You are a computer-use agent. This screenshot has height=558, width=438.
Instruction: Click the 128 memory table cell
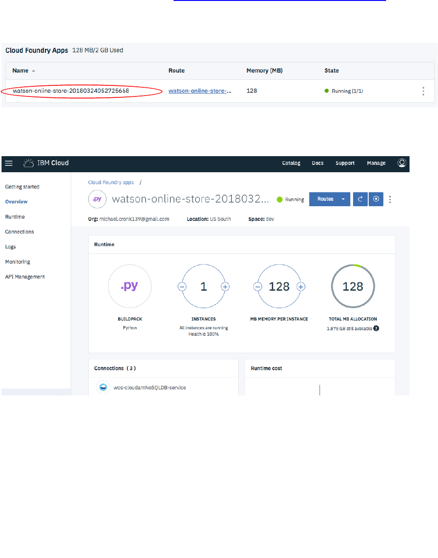click(x=252, y=91)
